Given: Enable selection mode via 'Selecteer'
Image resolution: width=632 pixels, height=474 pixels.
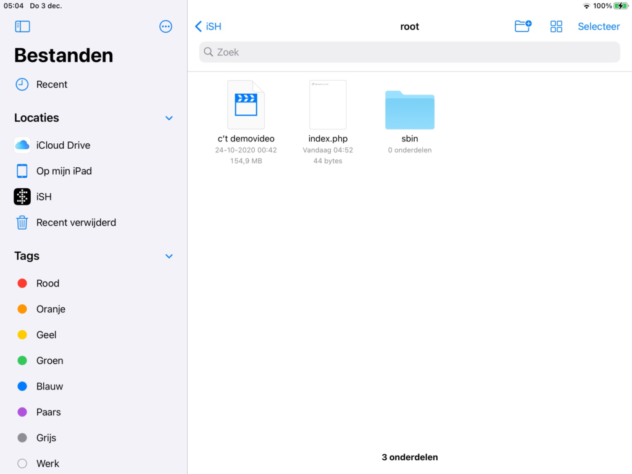Looking at the screenshot, I should 599,26.
